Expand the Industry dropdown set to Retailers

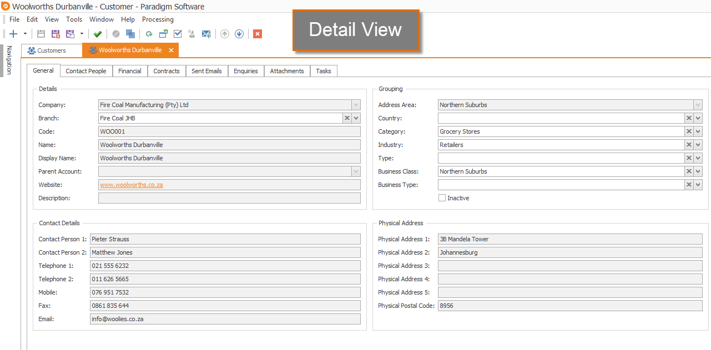point(698,145)
